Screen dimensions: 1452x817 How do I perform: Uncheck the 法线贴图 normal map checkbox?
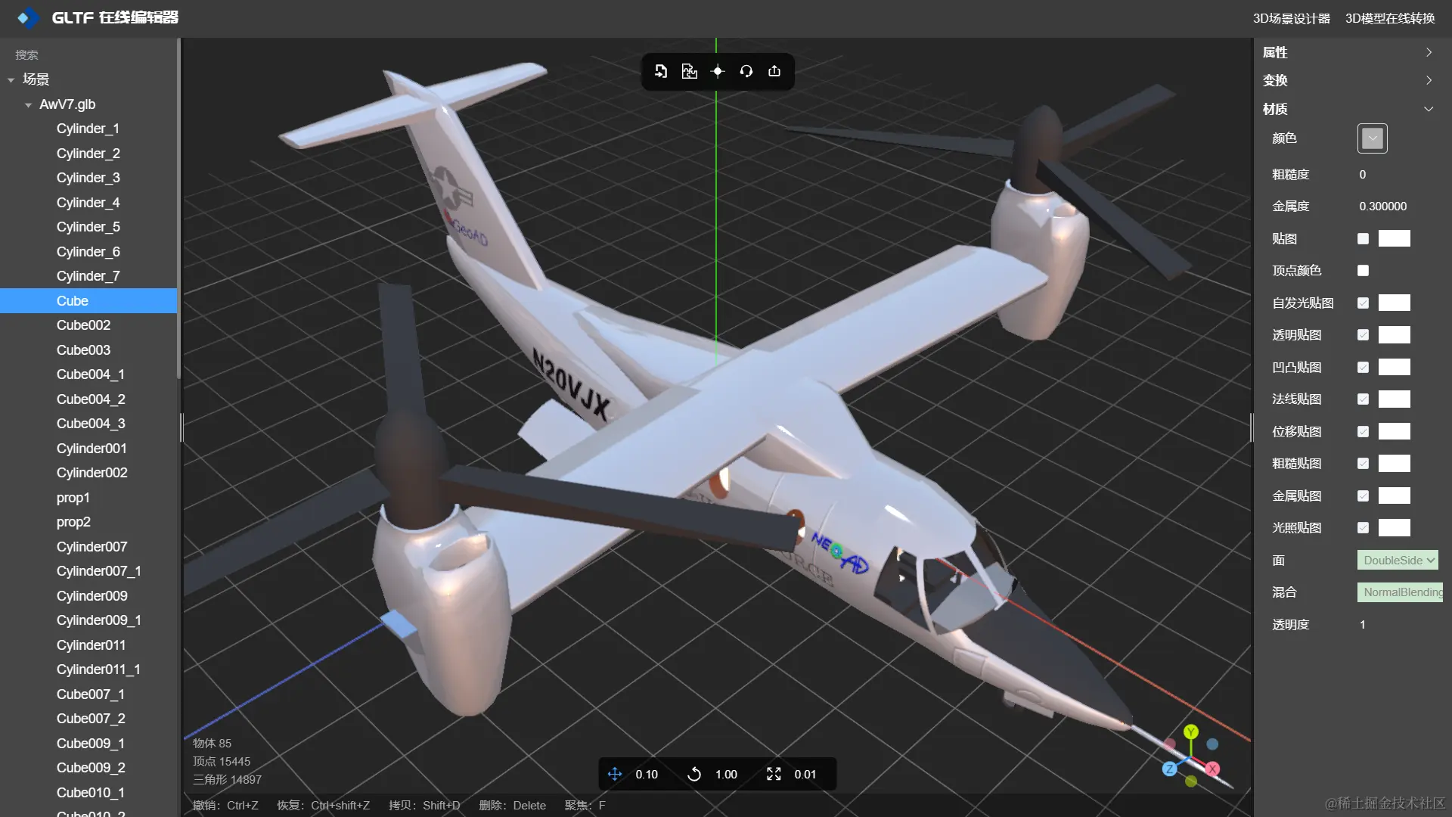pyautogui.click(x=1363, y=399)
